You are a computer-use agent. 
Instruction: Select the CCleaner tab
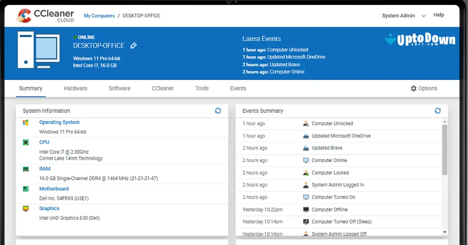point(163,88)
